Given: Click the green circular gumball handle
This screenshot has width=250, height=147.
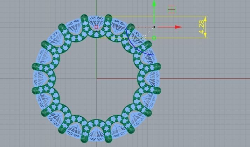Looking at the screenshot, I should pyautogui.click(x=154, y=38).
